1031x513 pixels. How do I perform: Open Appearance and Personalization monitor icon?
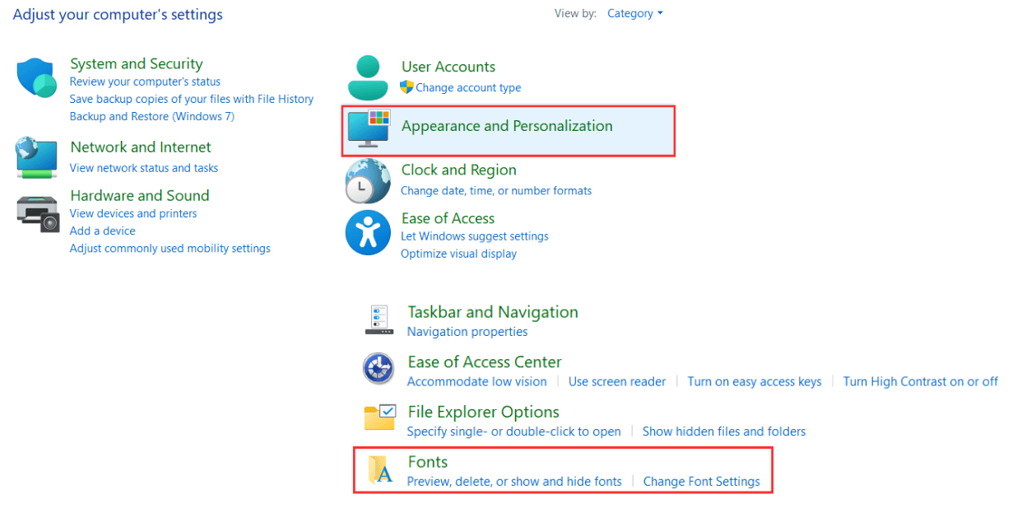coord(367,128)
